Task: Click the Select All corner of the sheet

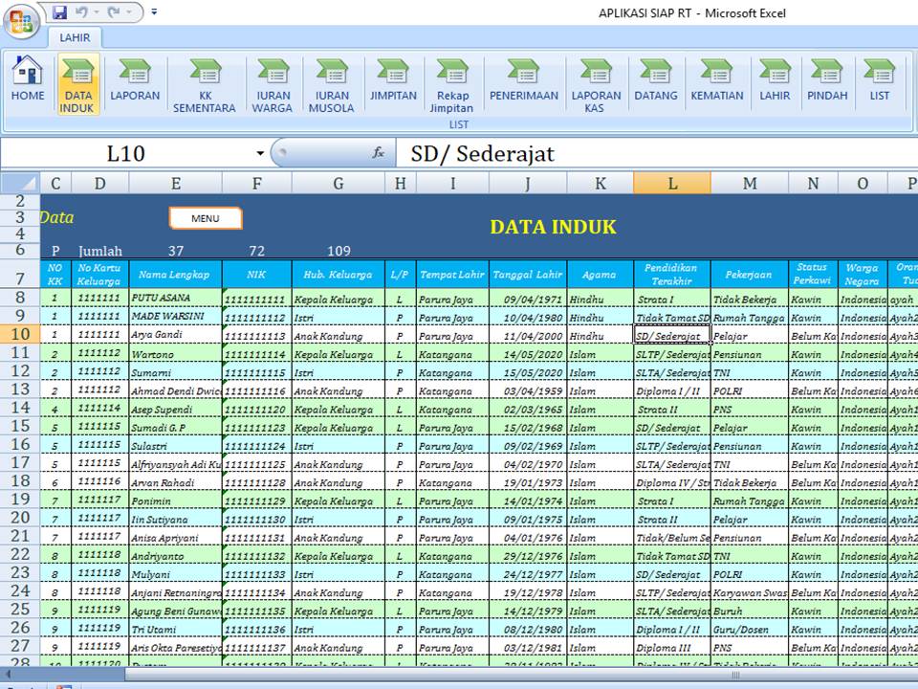Action: [x=20, y=183]
